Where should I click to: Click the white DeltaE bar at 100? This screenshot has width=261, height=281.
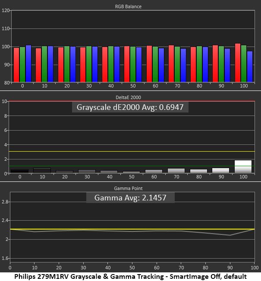point(243,166)
